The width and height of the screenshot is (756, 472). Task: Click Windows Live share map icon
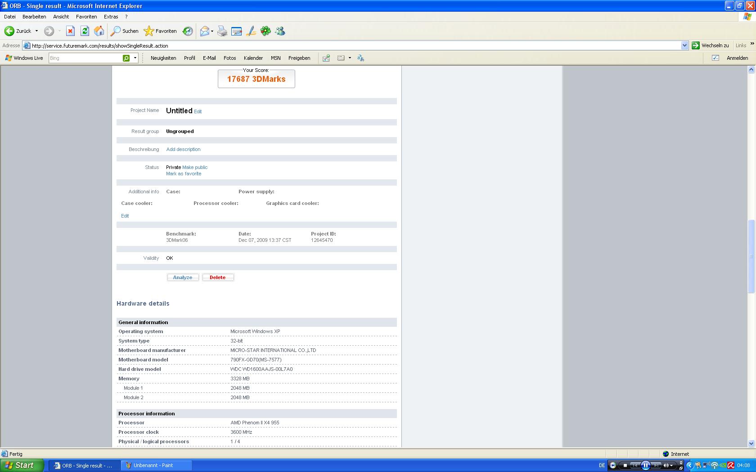326,58
